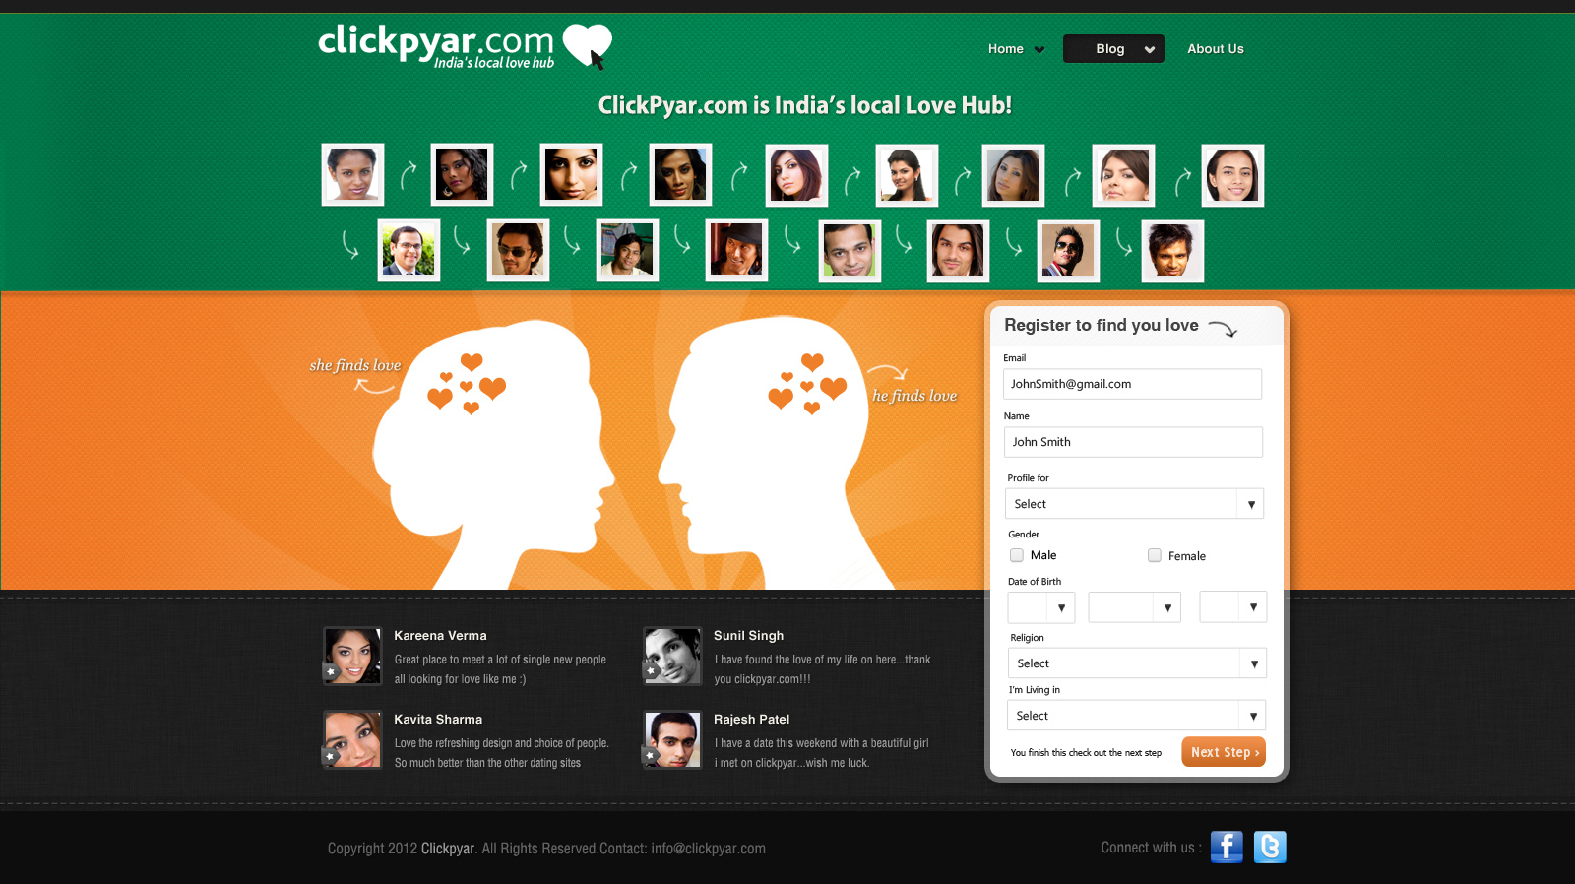Select the last woman's photo in top row
This screenshot has width=1575, height=884.
1232,175
